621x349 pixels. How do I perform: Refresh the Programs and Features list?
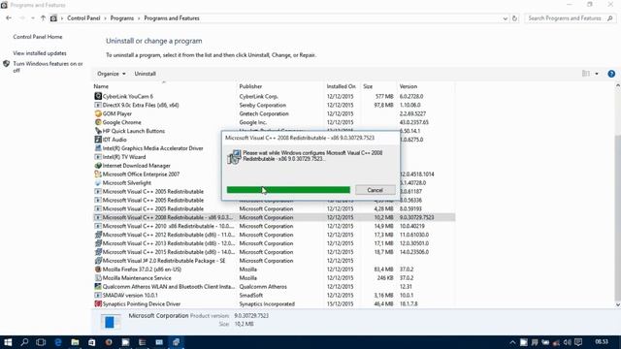(x=514, y=18)
